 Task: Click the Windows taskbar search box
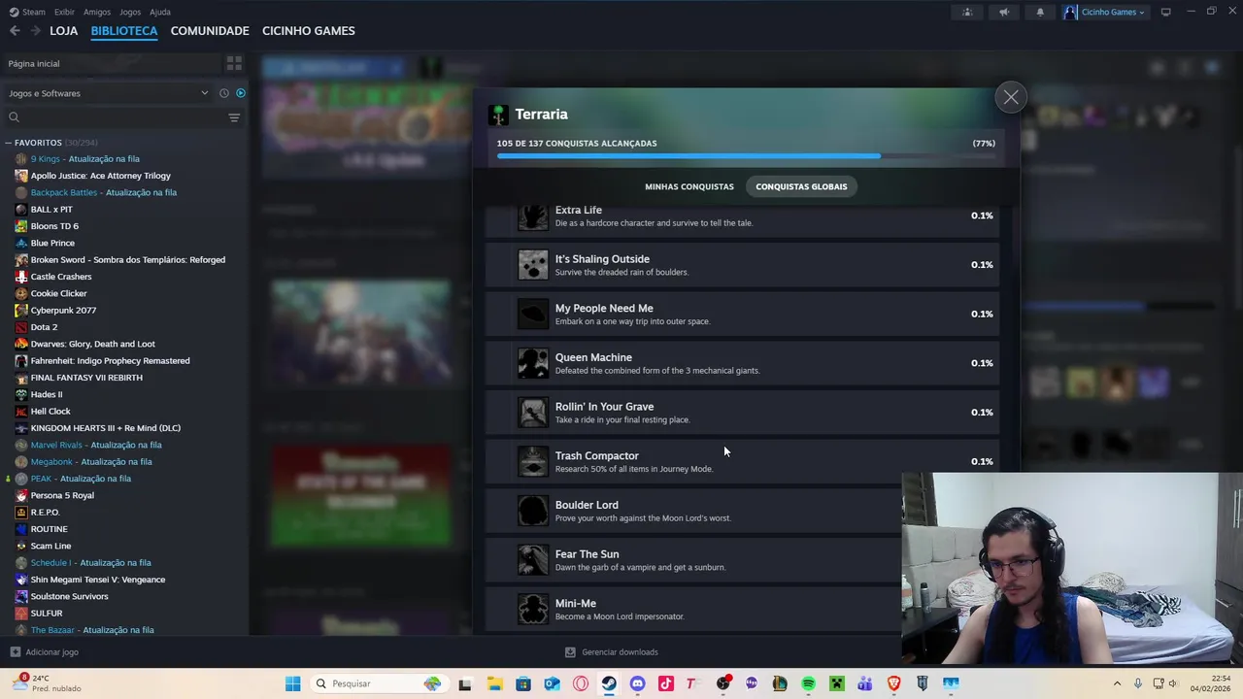point(379,683)
